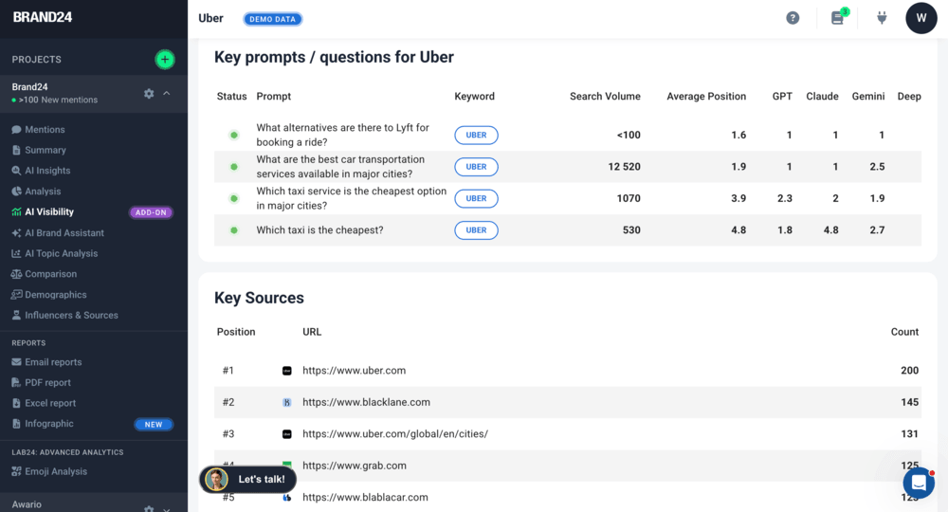The width and height of the screenshot is (948, 512).
Task: Click the Email reports envelope icon
Action: point(16,362)
